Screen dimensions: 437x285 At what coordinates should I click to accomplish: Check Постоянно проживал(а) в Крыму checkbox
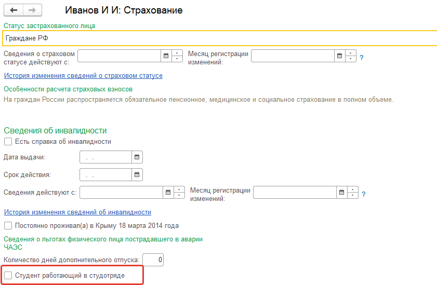click(8, 225)
